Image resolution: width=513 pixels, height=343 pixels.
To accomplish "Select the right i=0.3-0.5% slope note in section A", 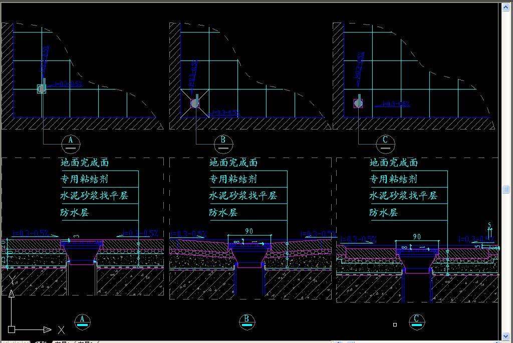I will point(140,233).
